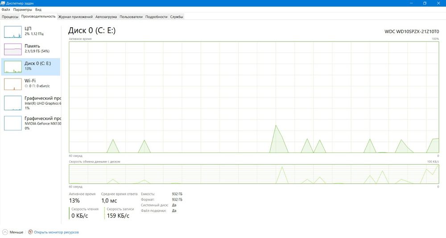Click the resource monitor icon
Viewport: 446px width, 238px height.
30,232
